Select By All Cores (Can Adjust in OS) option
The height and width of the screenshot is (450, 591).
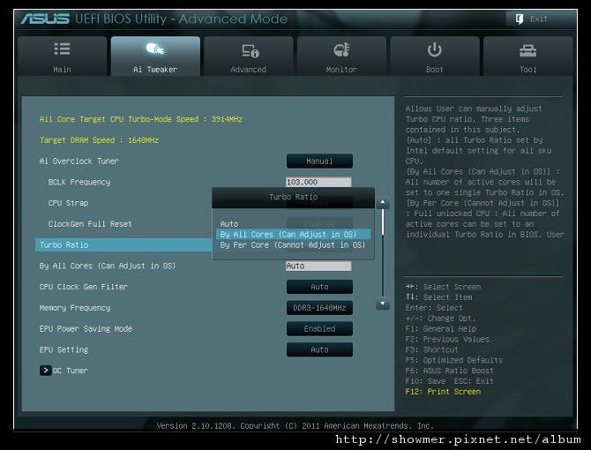pyautogui.click(x=293, y=234)
